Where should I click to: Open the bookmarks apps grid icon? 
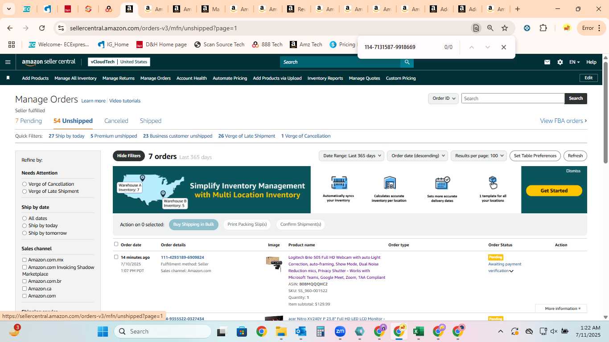tap(12, 45)
